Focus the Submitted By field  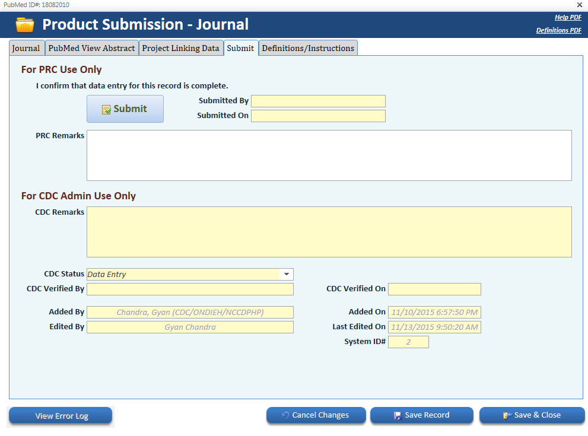click(318, 101)
